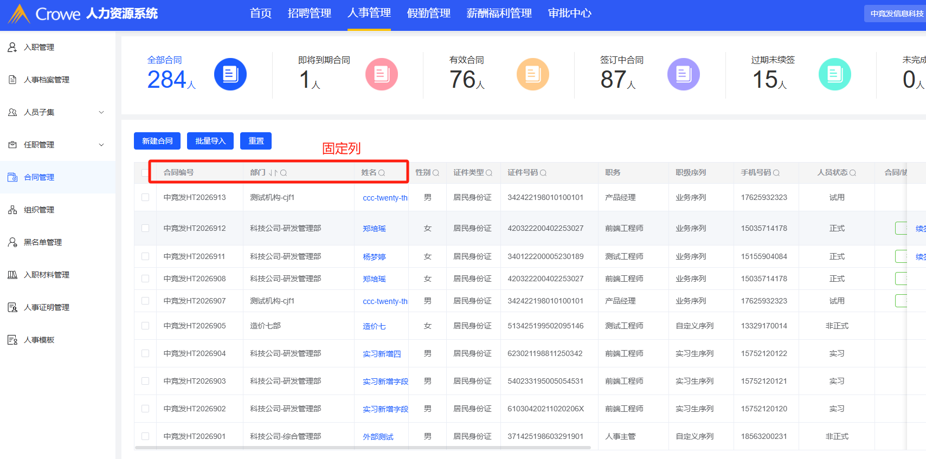Click search icon in 证件号码 column header
The height and width of the screenshot is (459, 926).
pyautogui.click(x=543, y=173)
